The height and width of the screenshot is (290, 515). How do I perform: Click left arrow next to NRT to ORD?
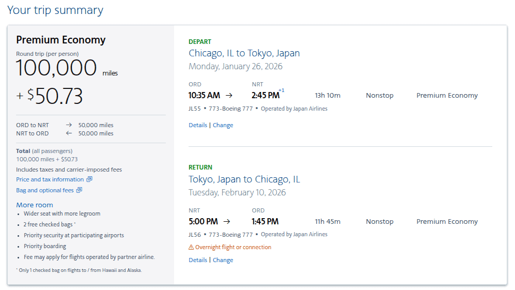point(69,133)
